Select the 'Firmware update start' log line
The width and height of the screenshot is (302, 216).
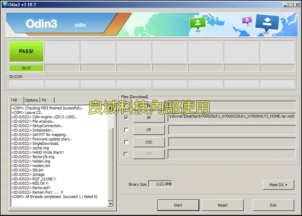[x=42, y=139]
